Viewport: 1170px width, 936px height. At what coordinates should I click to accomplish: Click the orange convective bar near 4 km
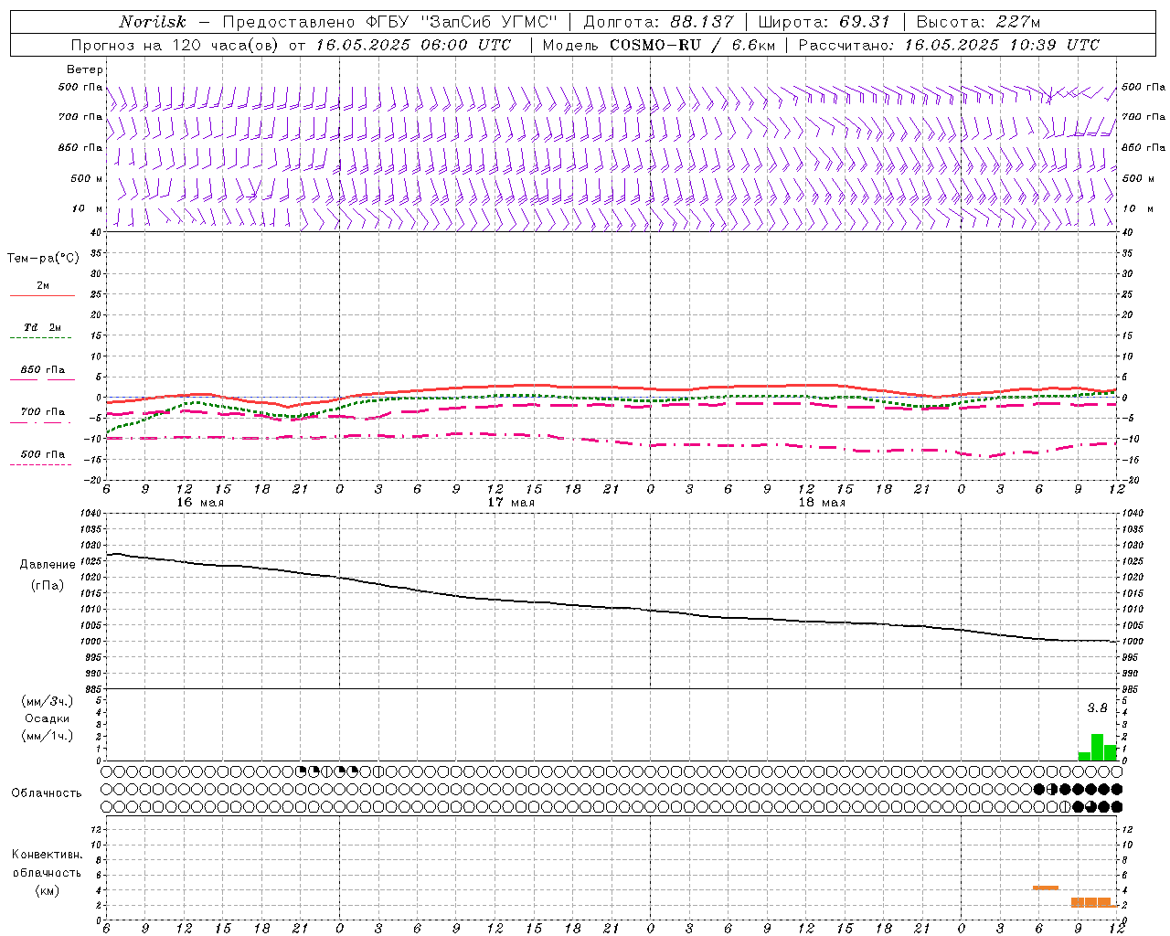click(1046, 888)
